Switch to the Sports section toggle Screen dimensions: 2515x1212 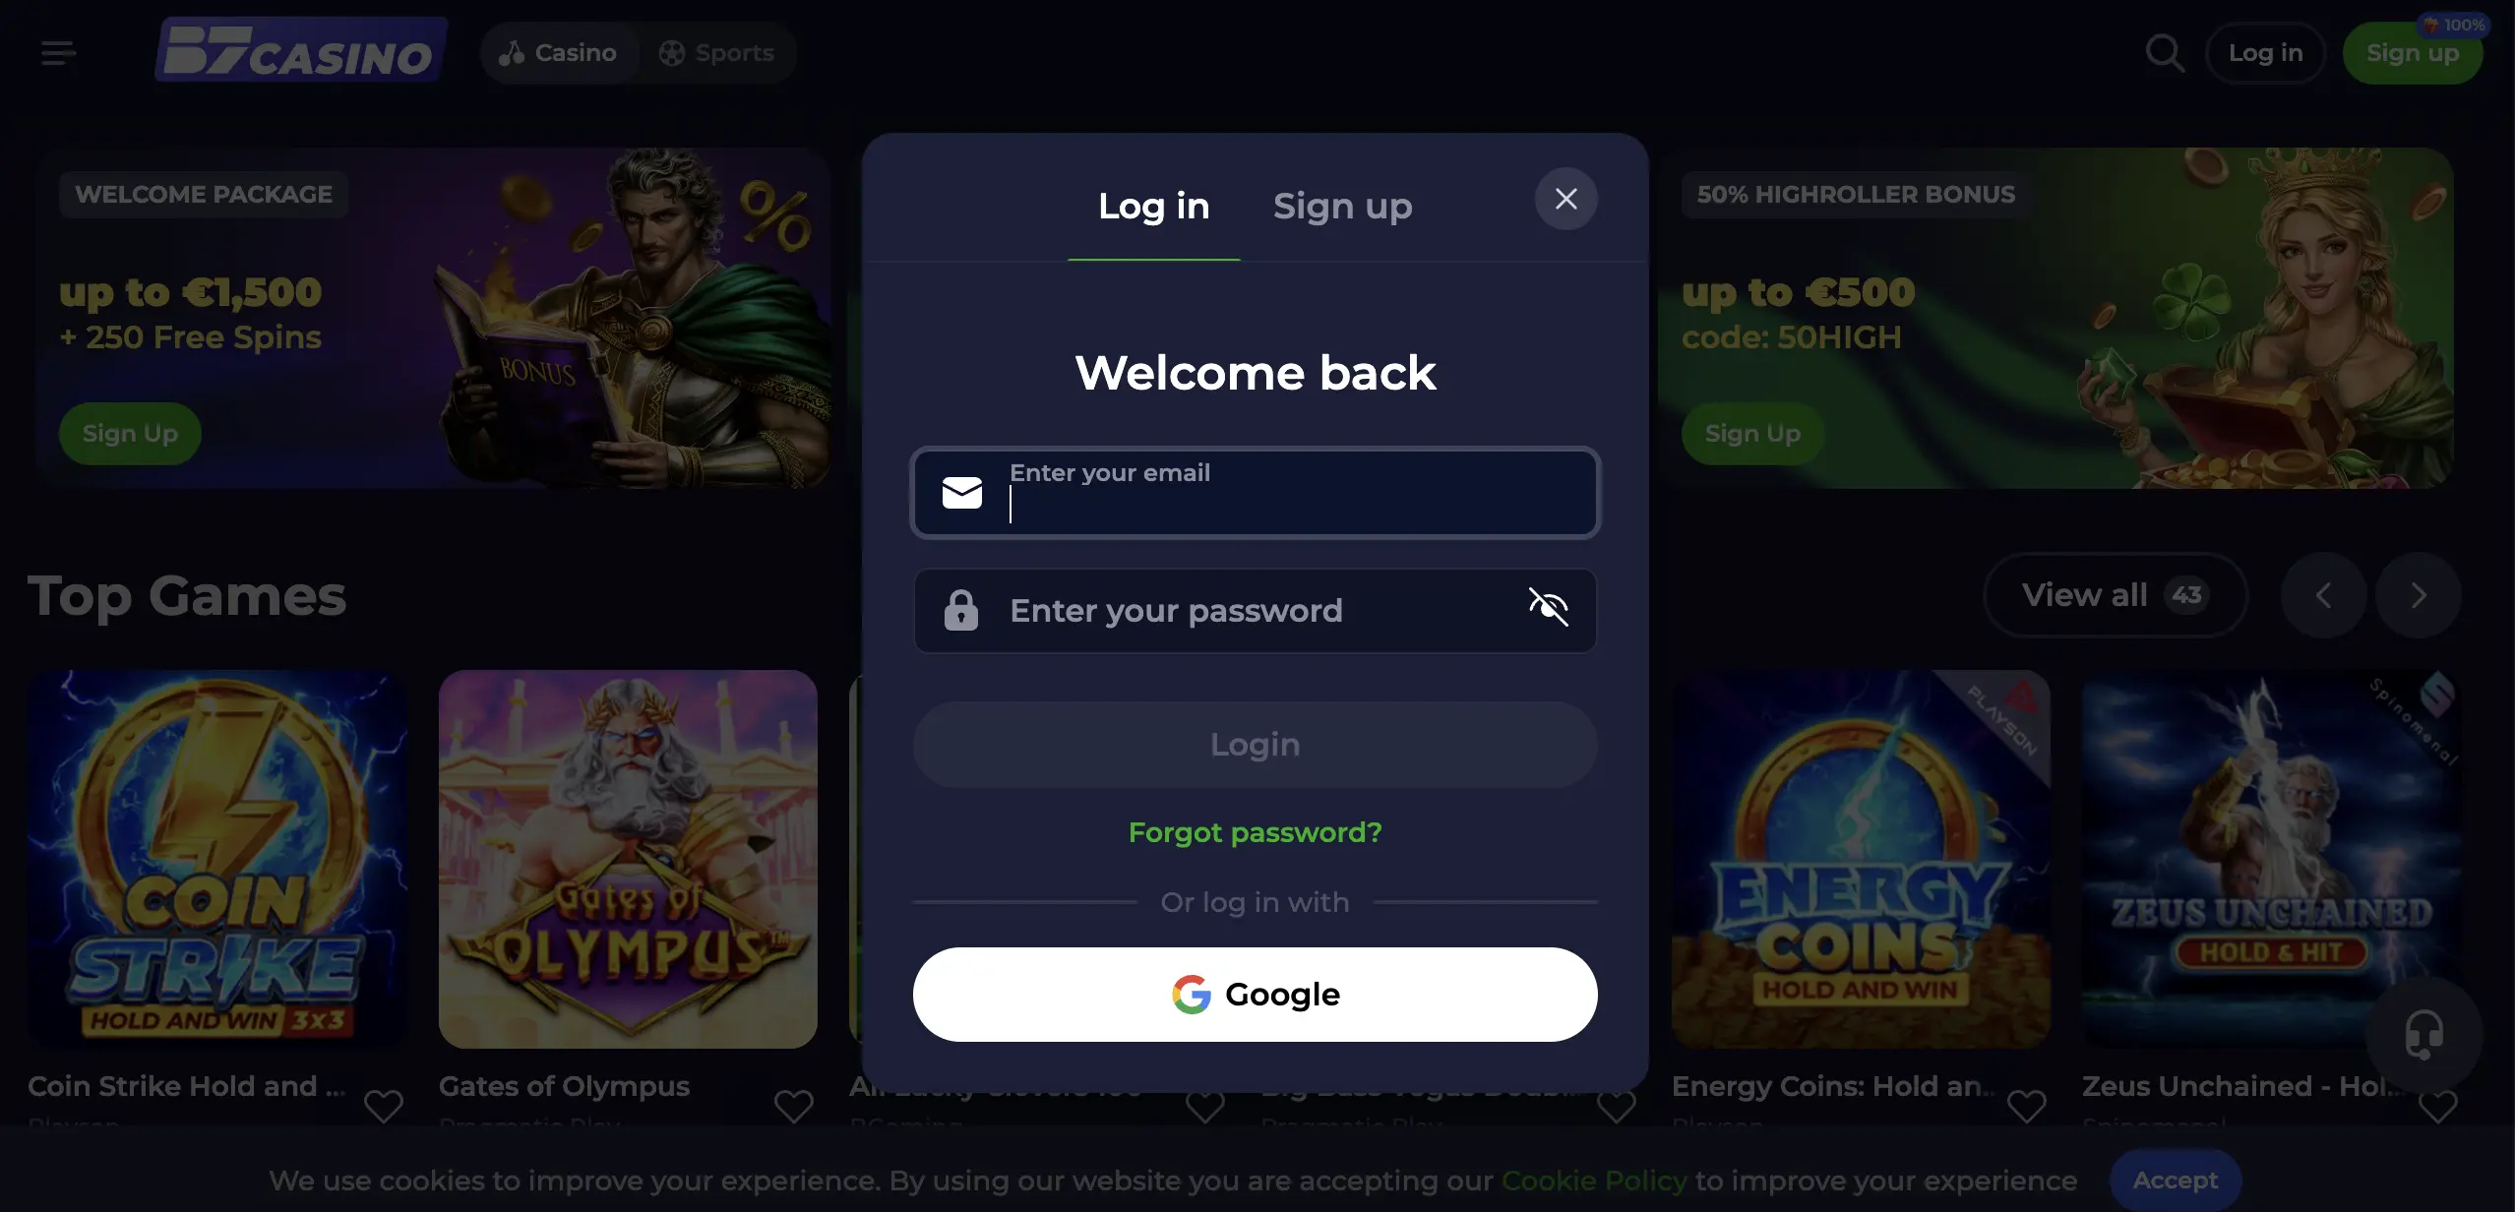(717, 53)
